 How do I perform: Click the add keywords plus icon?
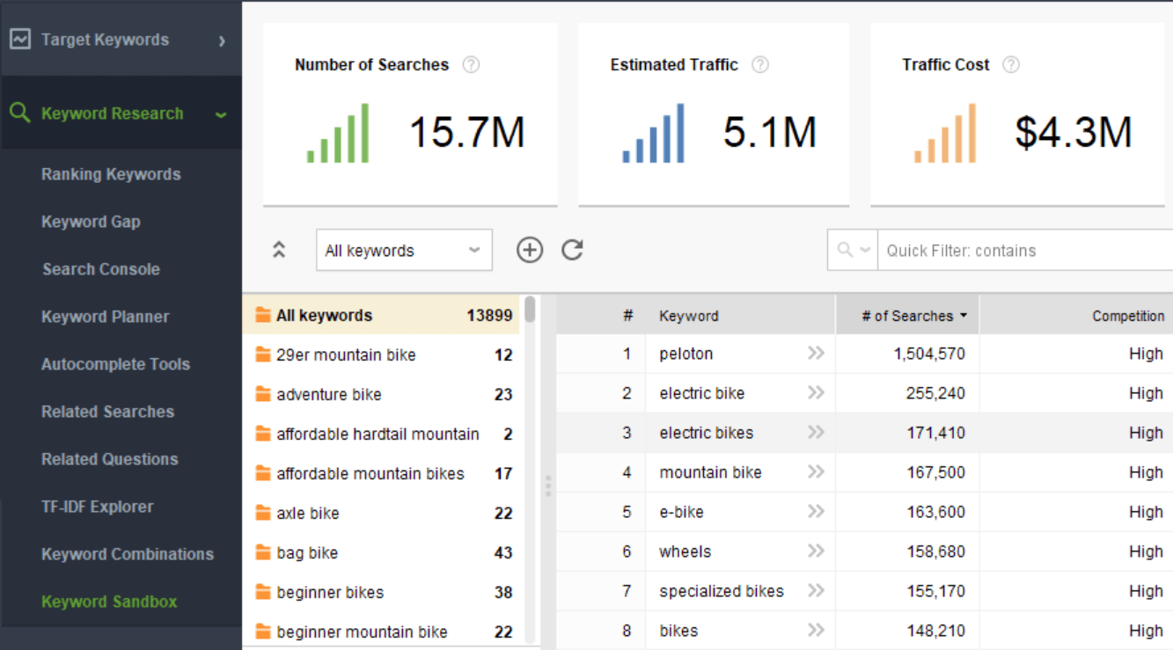(x=530, y=250)
